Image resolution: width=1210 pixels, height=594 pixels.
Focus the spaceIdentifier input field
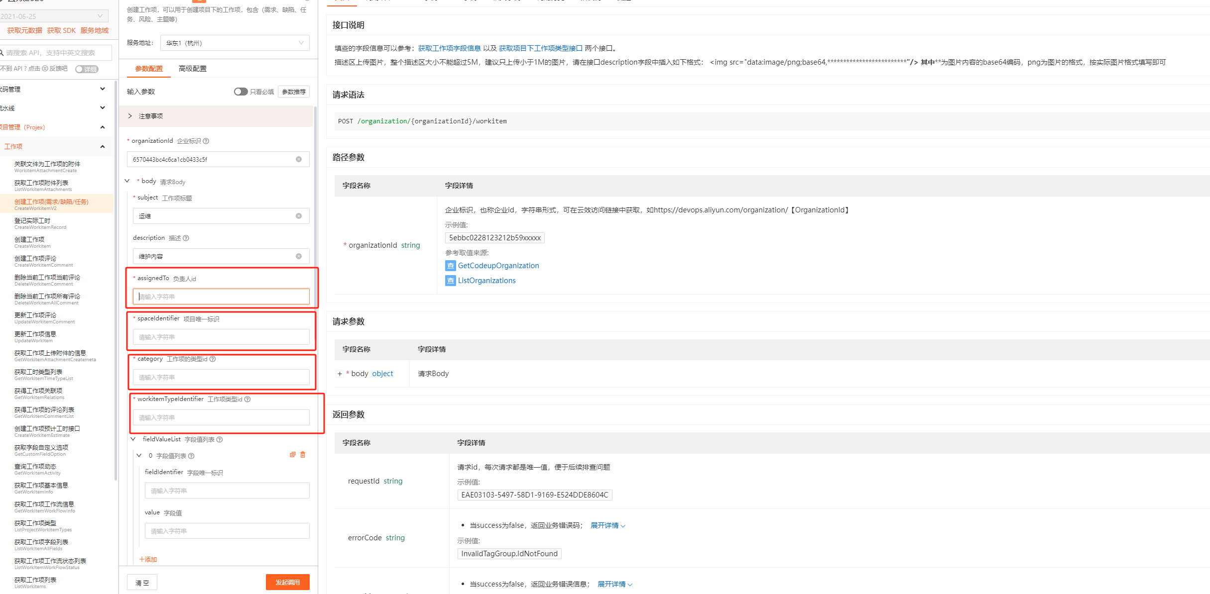(x=221, y=337)
